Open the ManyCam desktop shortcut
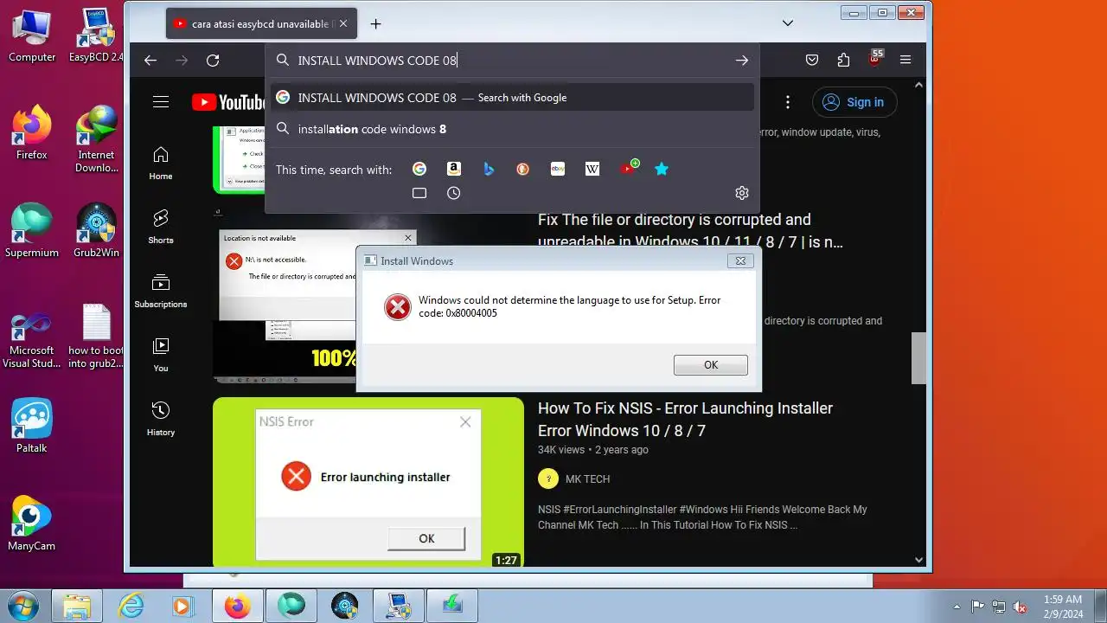 click(32, 523)
